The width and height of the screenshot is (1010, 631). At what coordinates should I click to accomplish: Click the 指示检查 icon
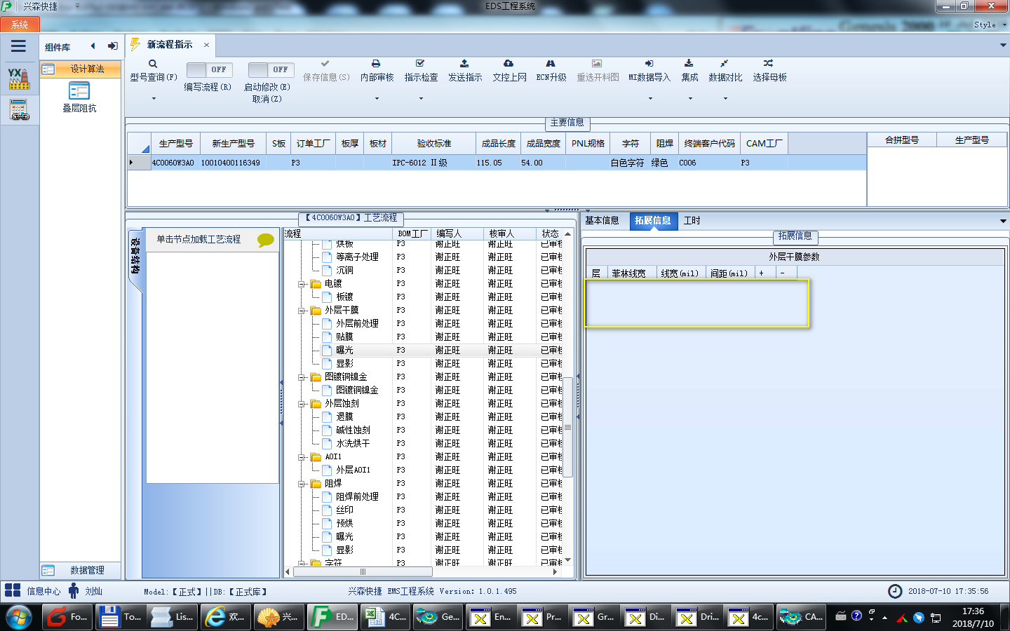(420, 64)
